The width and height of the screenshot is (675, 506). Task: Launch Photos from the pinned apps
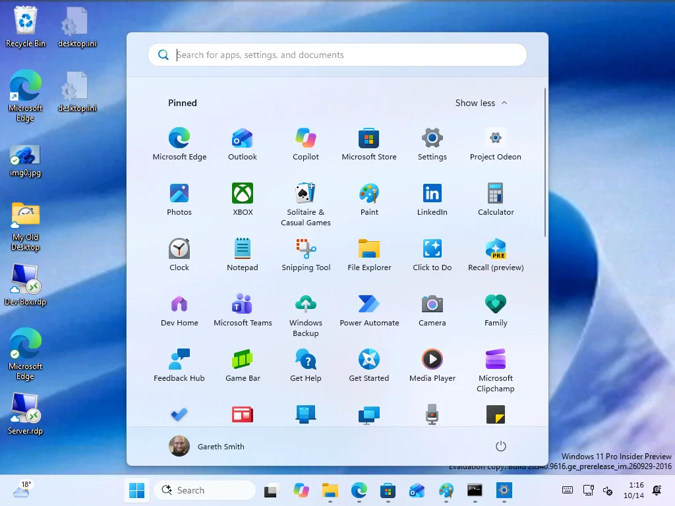[179, 199]
